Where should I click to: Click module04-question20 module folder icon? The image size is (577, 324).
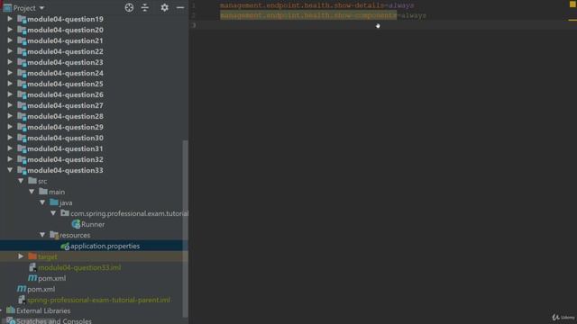[22, 30]
